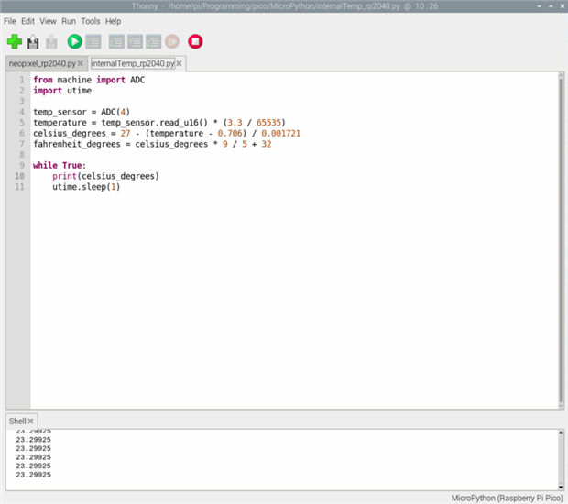This screenshot has height=504, width=568.
Task: Run the current script with green play button
Action: (74, 41)
